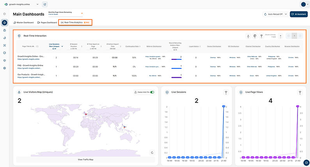Open the Growth Insights Online homepage URL link
This screenshot has height=167, width=310.
point(28,59)
